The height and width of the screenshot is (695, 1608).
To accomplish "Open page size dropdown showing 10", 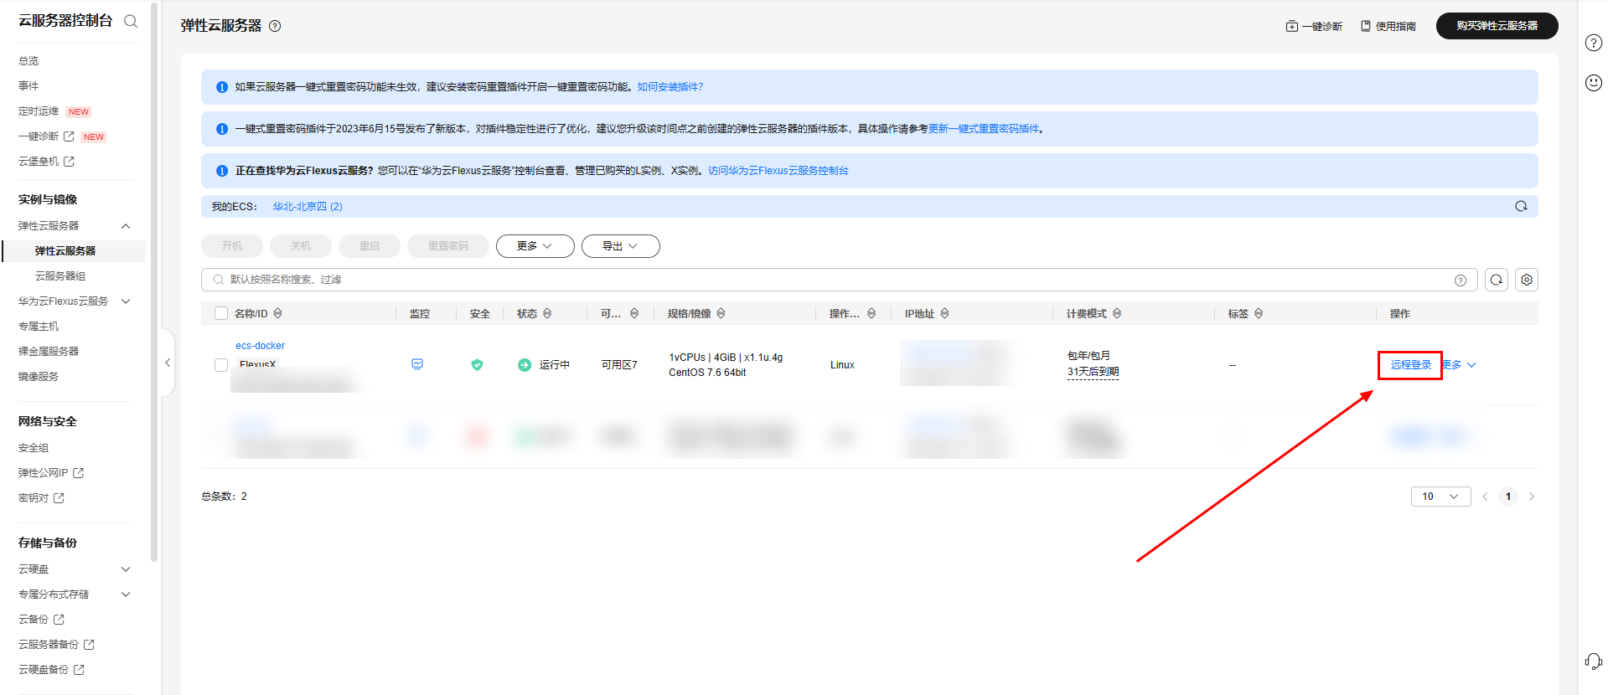I will [x=1441, y=497].
